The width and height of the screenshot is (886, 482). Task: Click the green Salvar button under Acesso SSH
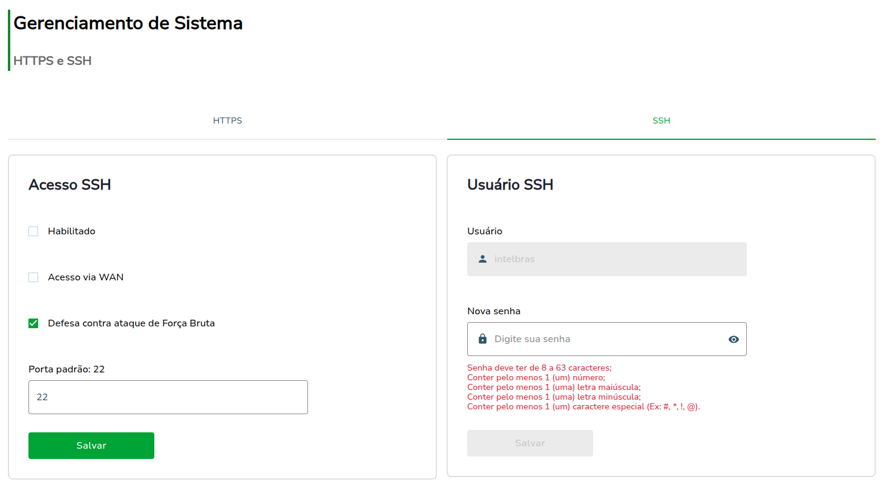(91, 446)
